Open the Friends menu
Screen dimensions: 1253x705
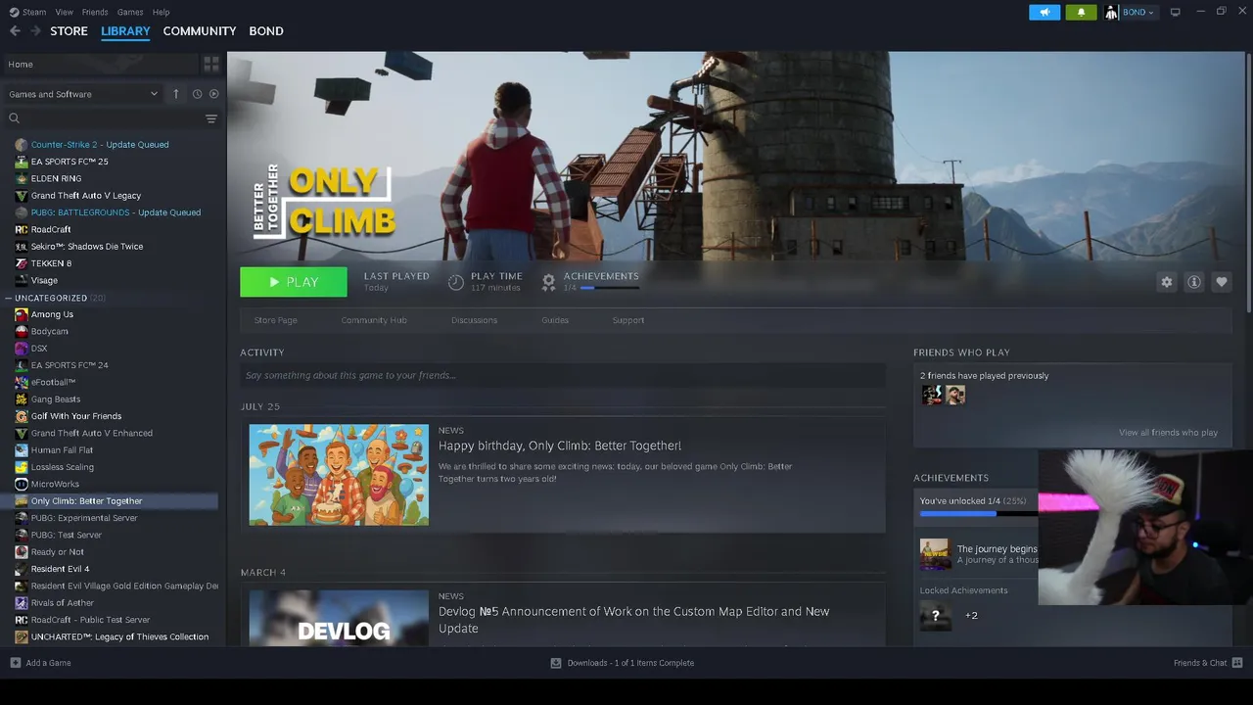95,12
